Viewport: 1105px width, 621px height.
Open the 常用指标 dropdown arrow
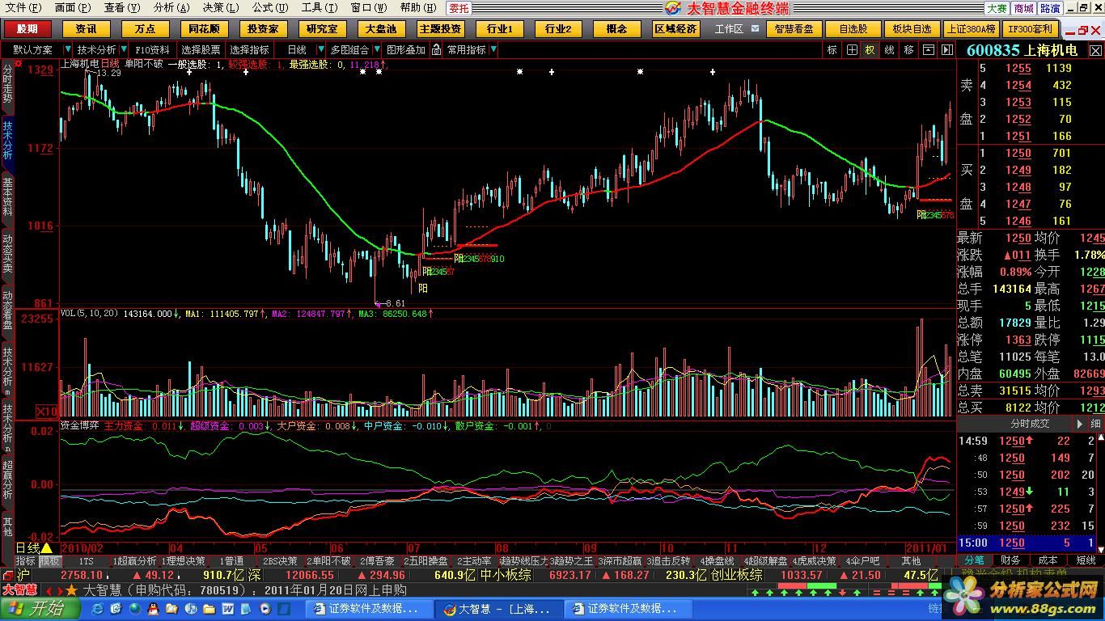[493, 49]
